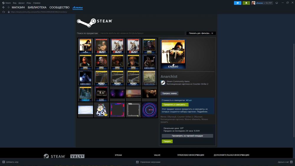Open the Справка menu

(x=37, y=3)
